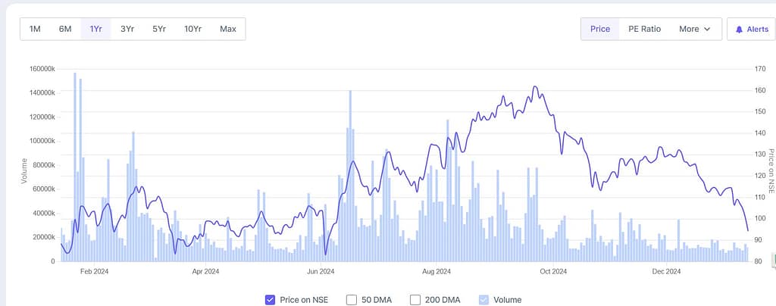Image resolution: width=776 pixels, height=306 pixels.
Task: Click the price line peak near October
Action: (535, 87)
